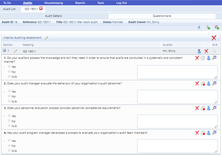Select N/A for question 2
222x156 pixels.
coord(9,101)
